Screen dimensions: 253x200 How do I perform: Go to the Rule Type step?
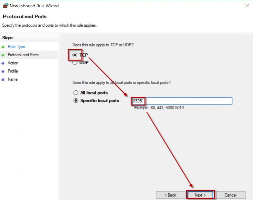pyautogui.click(x=16, y=47)
